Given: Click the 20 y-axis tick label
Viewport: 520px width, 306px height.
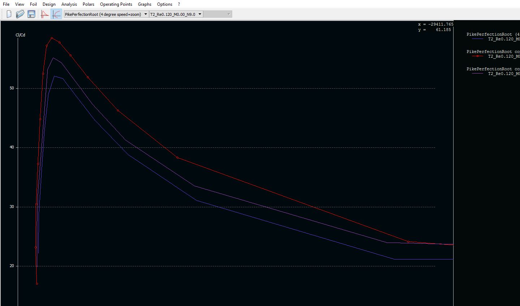Looking at the screenshot, I should pos(12,266).
